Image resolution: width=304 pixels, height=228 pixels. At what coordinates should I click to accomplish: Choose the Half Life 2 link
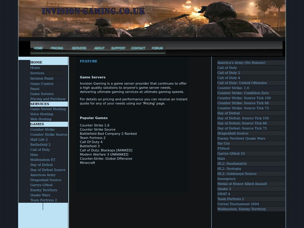click(39, 140)
